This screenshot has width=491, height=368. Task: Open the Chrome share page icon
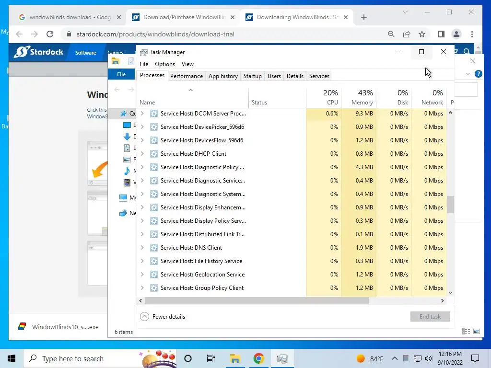(407, 34)
